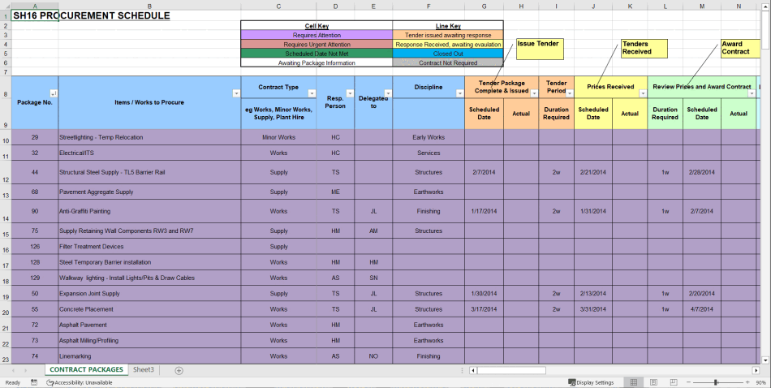
Task: Open the Items / Works to Procure filter
Action: [x=236, y=93]
